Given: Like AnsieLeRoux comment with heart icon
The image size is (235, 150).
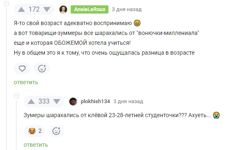Looking at the screenshot, I should [x=22, y=69].
